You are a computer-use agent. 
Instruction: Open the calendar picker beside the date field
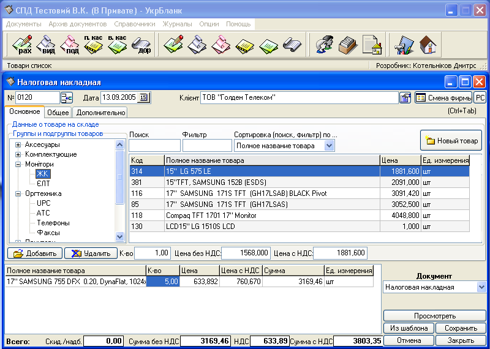tap(143, 97)
